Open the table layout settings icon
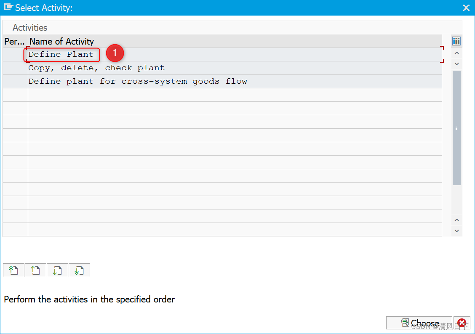The image size is (475, 334). point(456,41)
